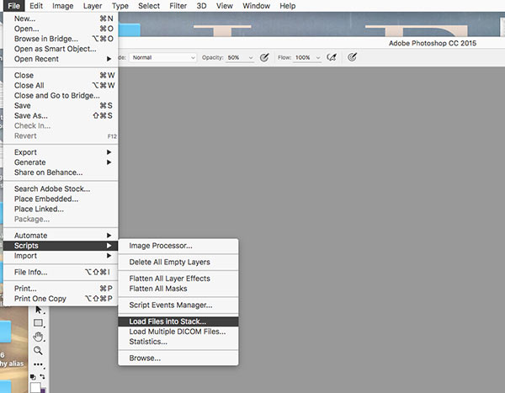
Task: Select the Rectangle shape tool
Action: coord(39,323)
